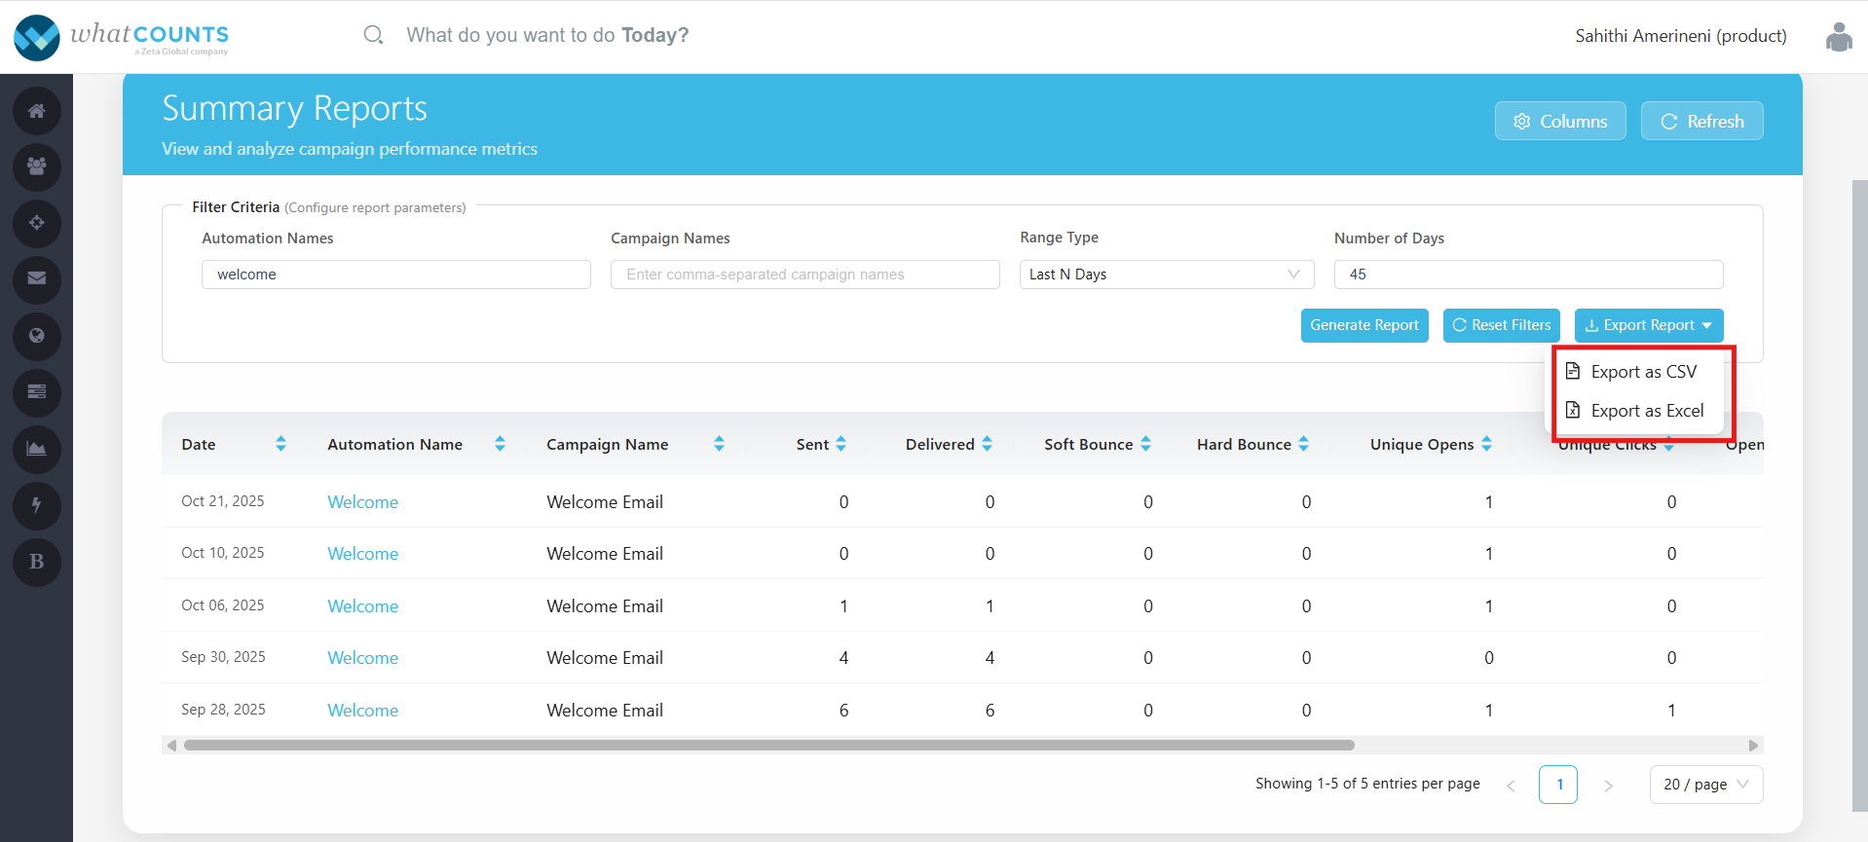Click the lightning bolt sidebar icon
Image resolution: width=1868 pixels, height=842 pixels.
pyautogui.click(x=37, y=505)
